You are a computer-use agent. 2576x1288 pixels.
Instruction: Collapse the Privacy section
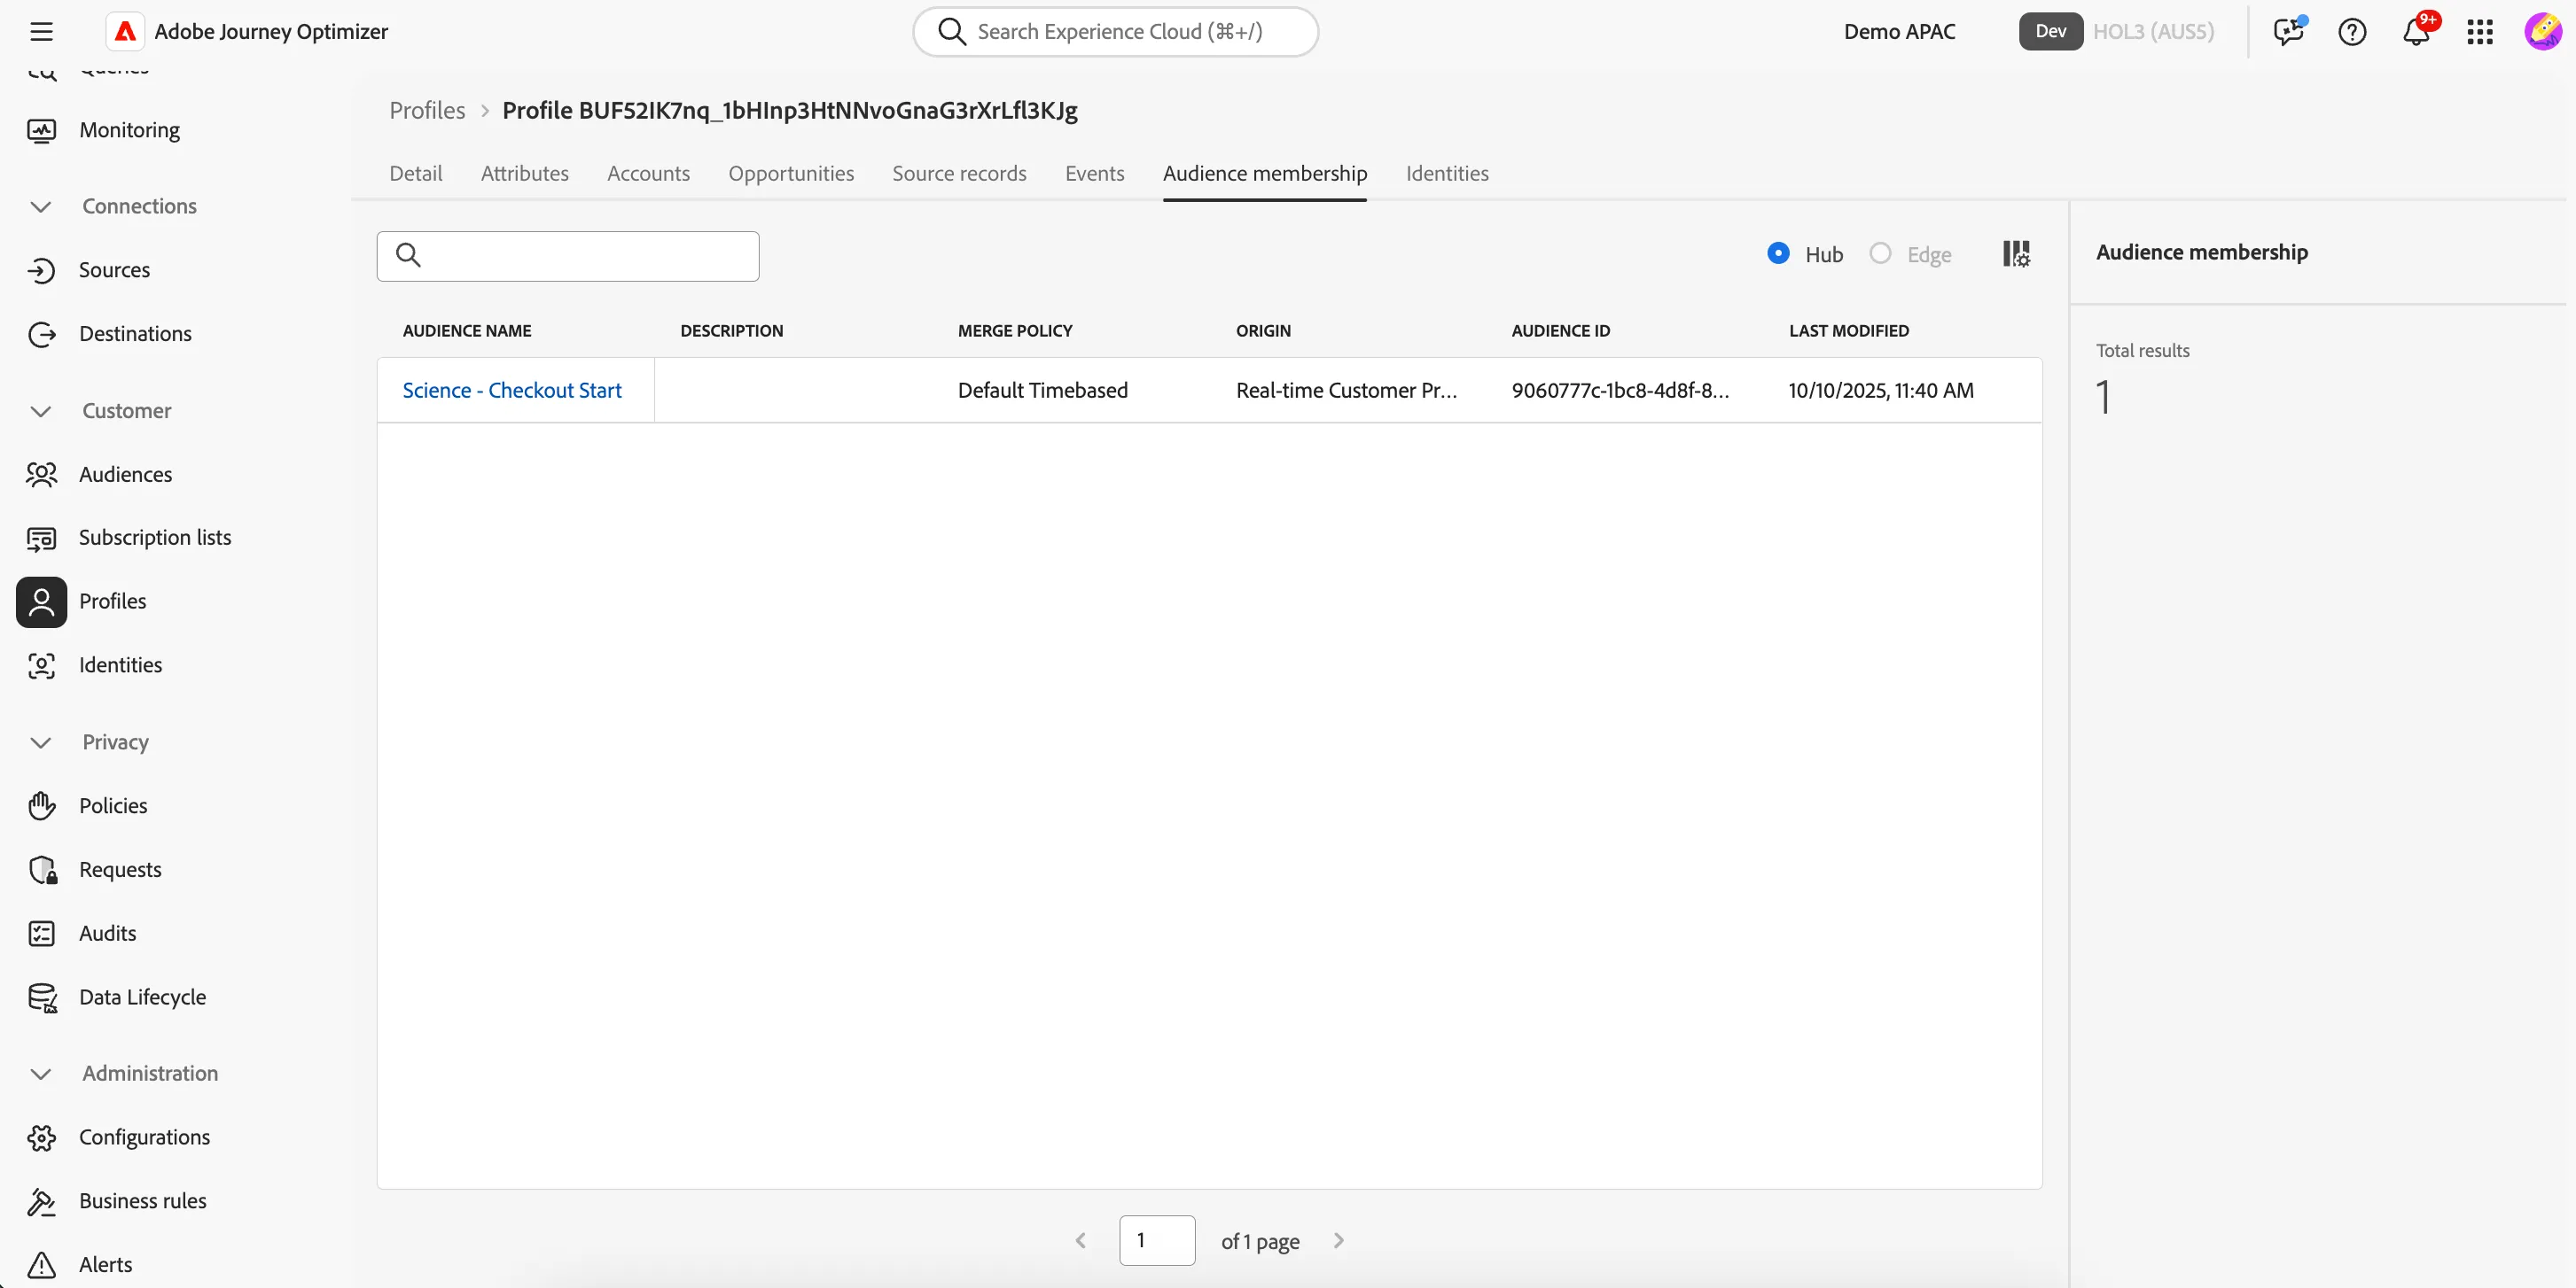coord(41,742)
